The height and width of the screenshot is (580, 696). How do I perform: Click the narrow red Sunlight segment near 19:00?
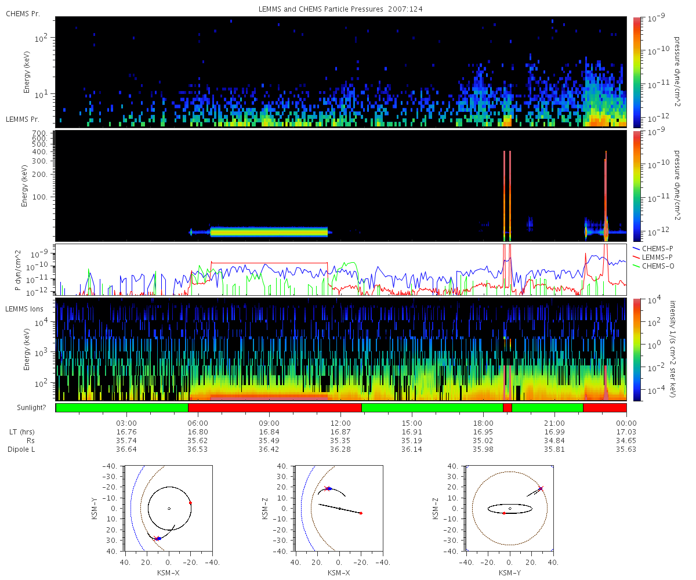(507, 408)
